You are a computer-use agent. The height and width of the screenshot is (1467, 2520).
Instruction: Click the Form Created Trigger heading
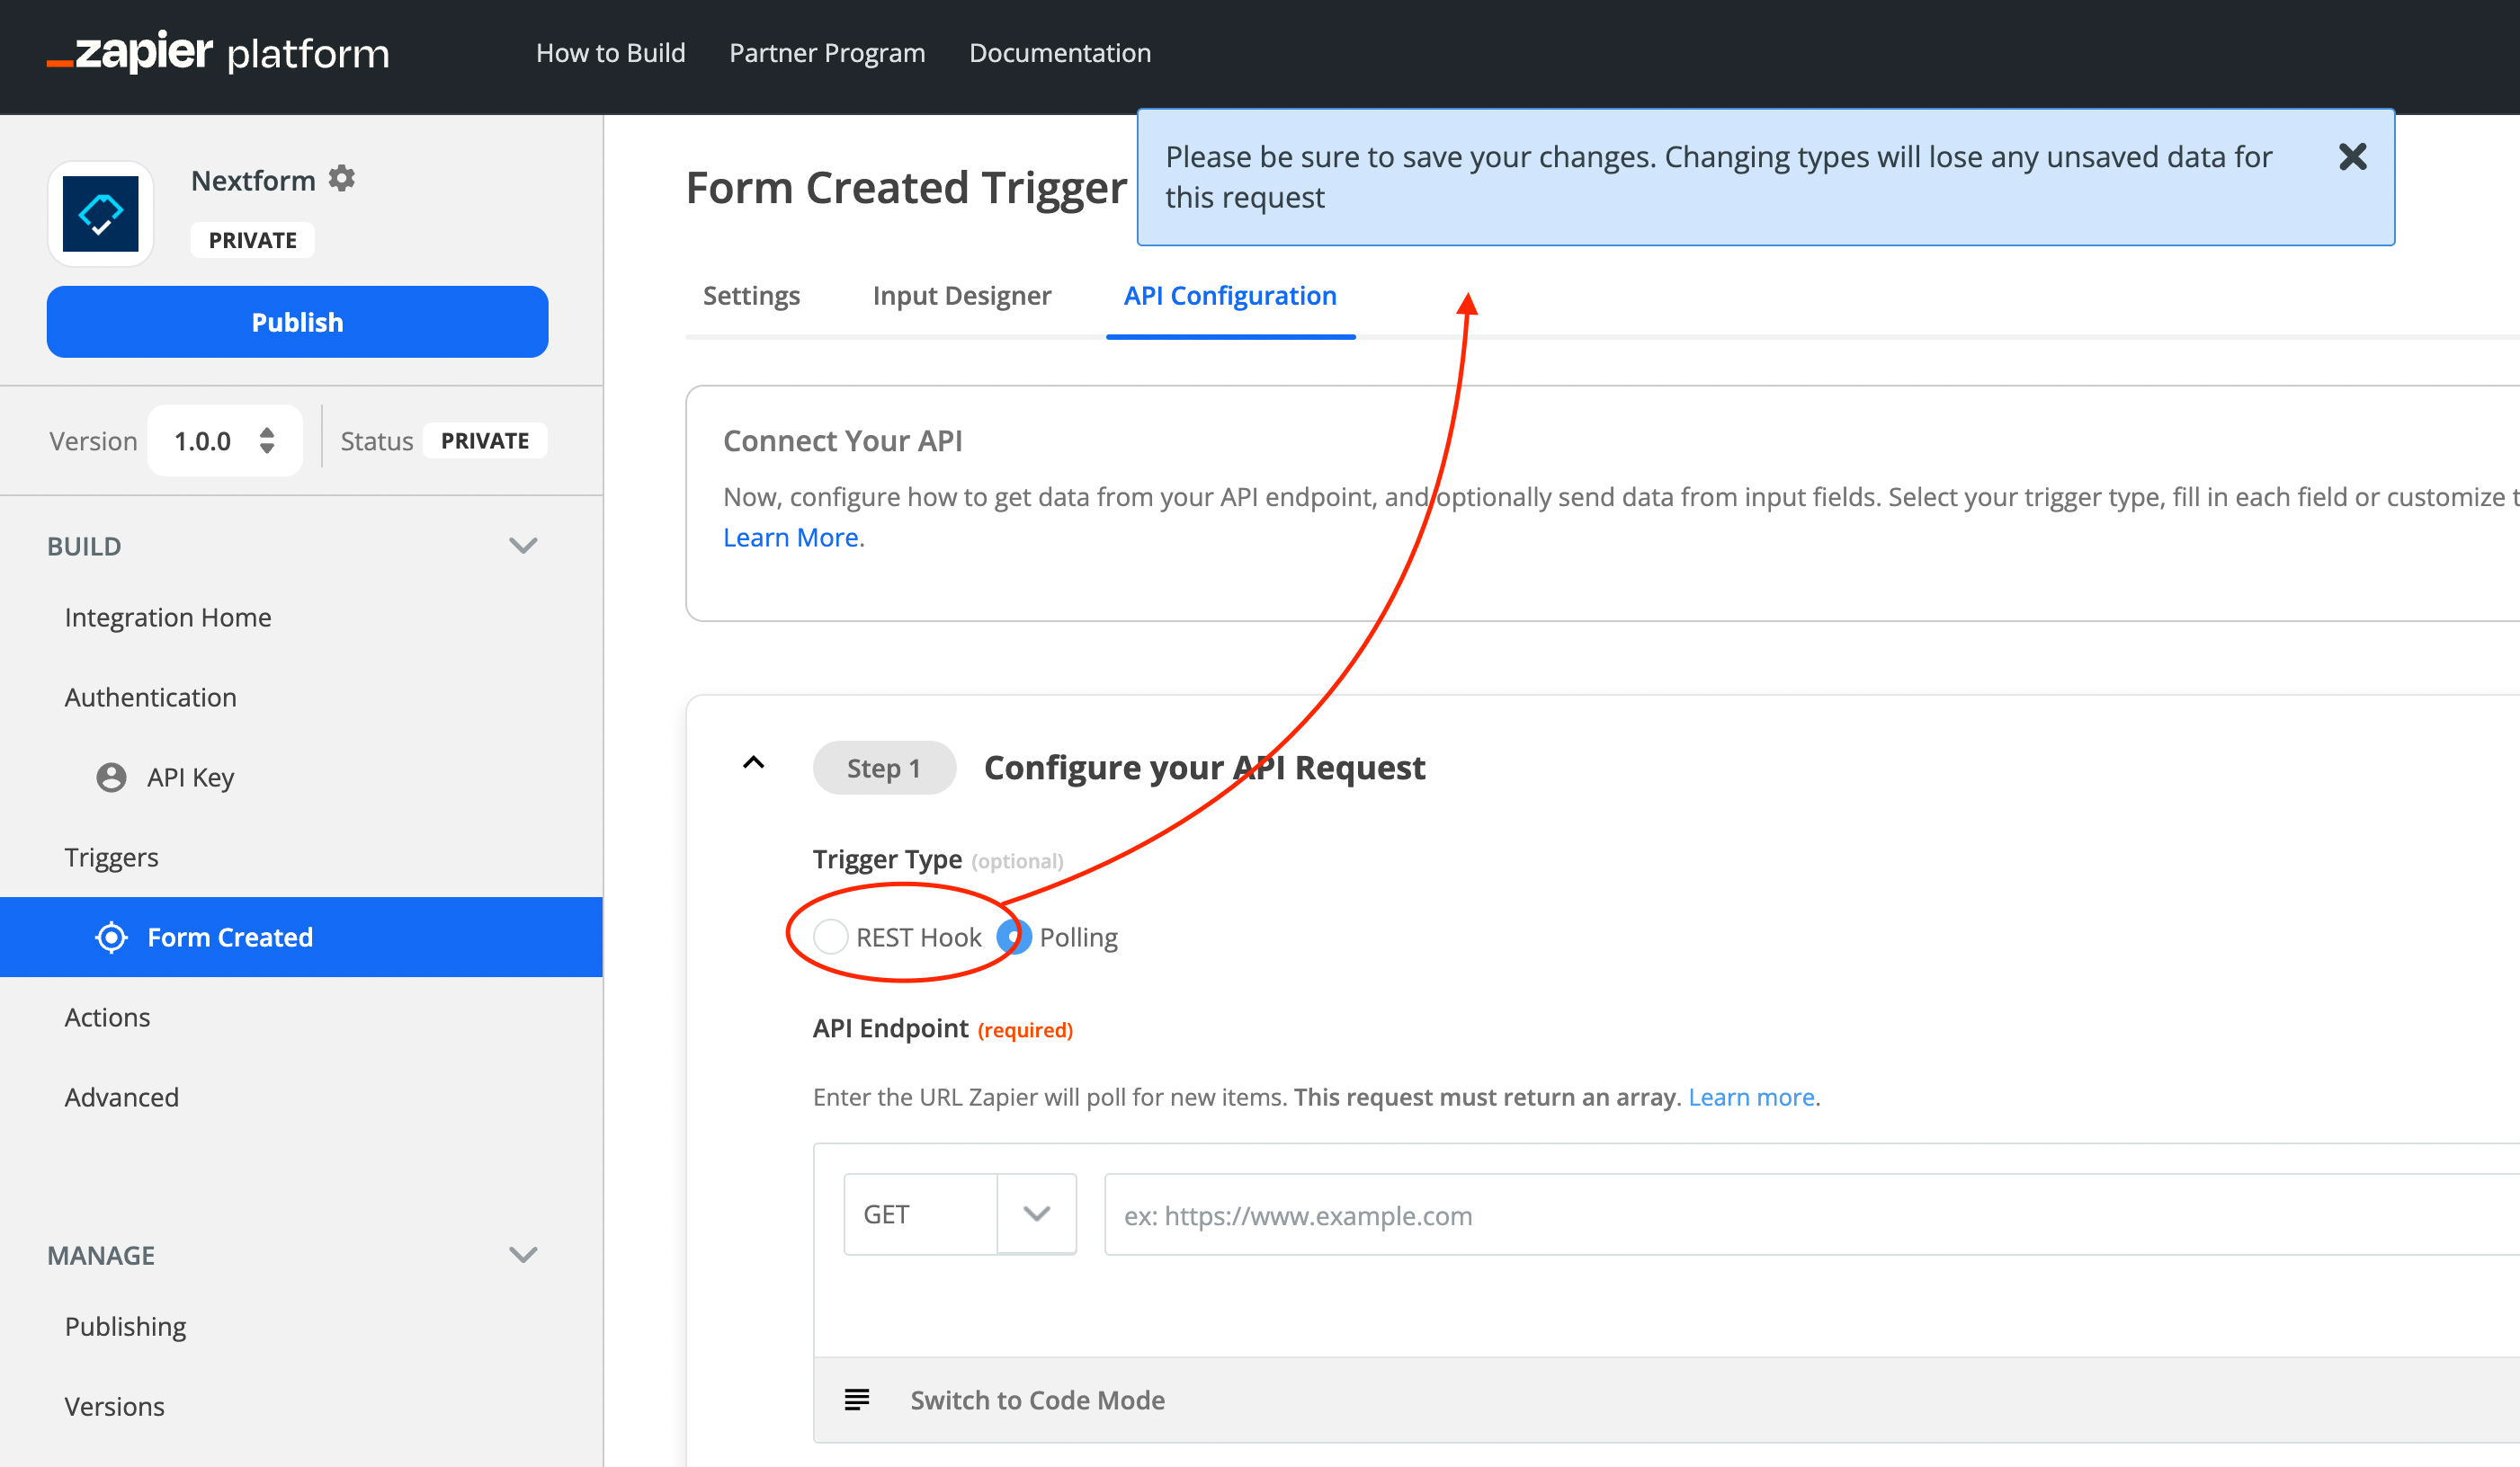(906, 187)
